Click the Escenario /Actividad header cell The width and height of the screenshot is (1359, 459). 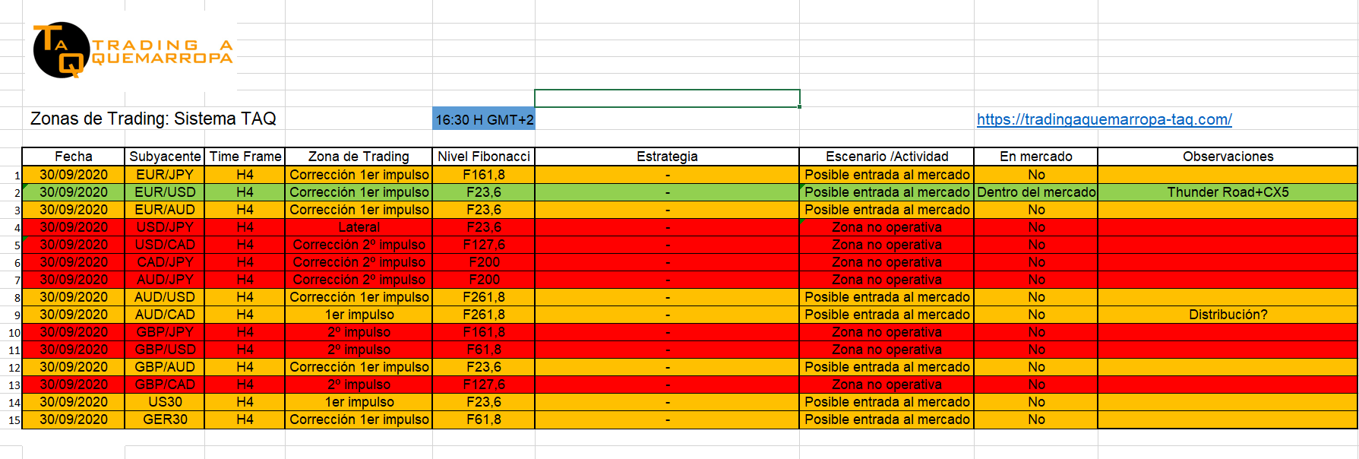887,157
